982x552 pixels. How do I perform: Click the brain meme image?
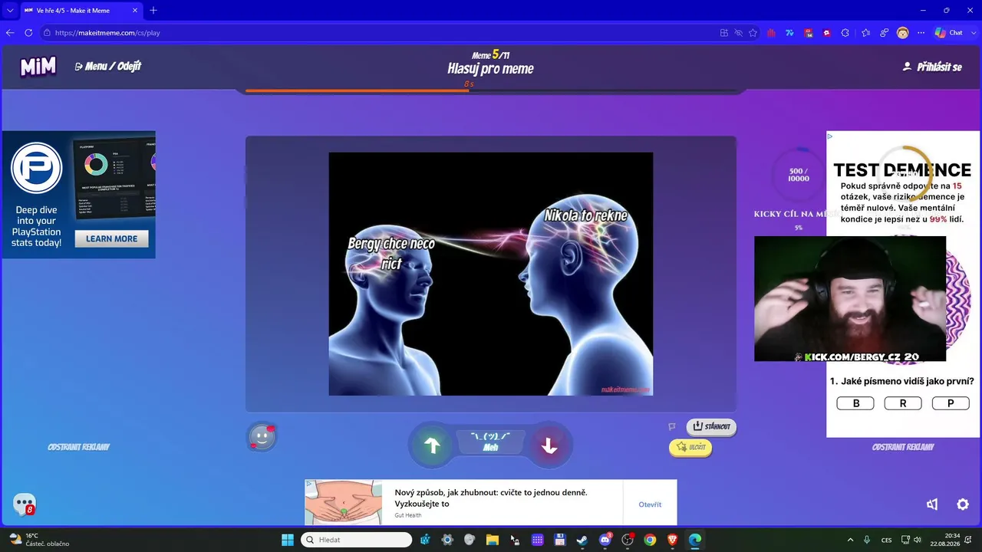point(491,274)
